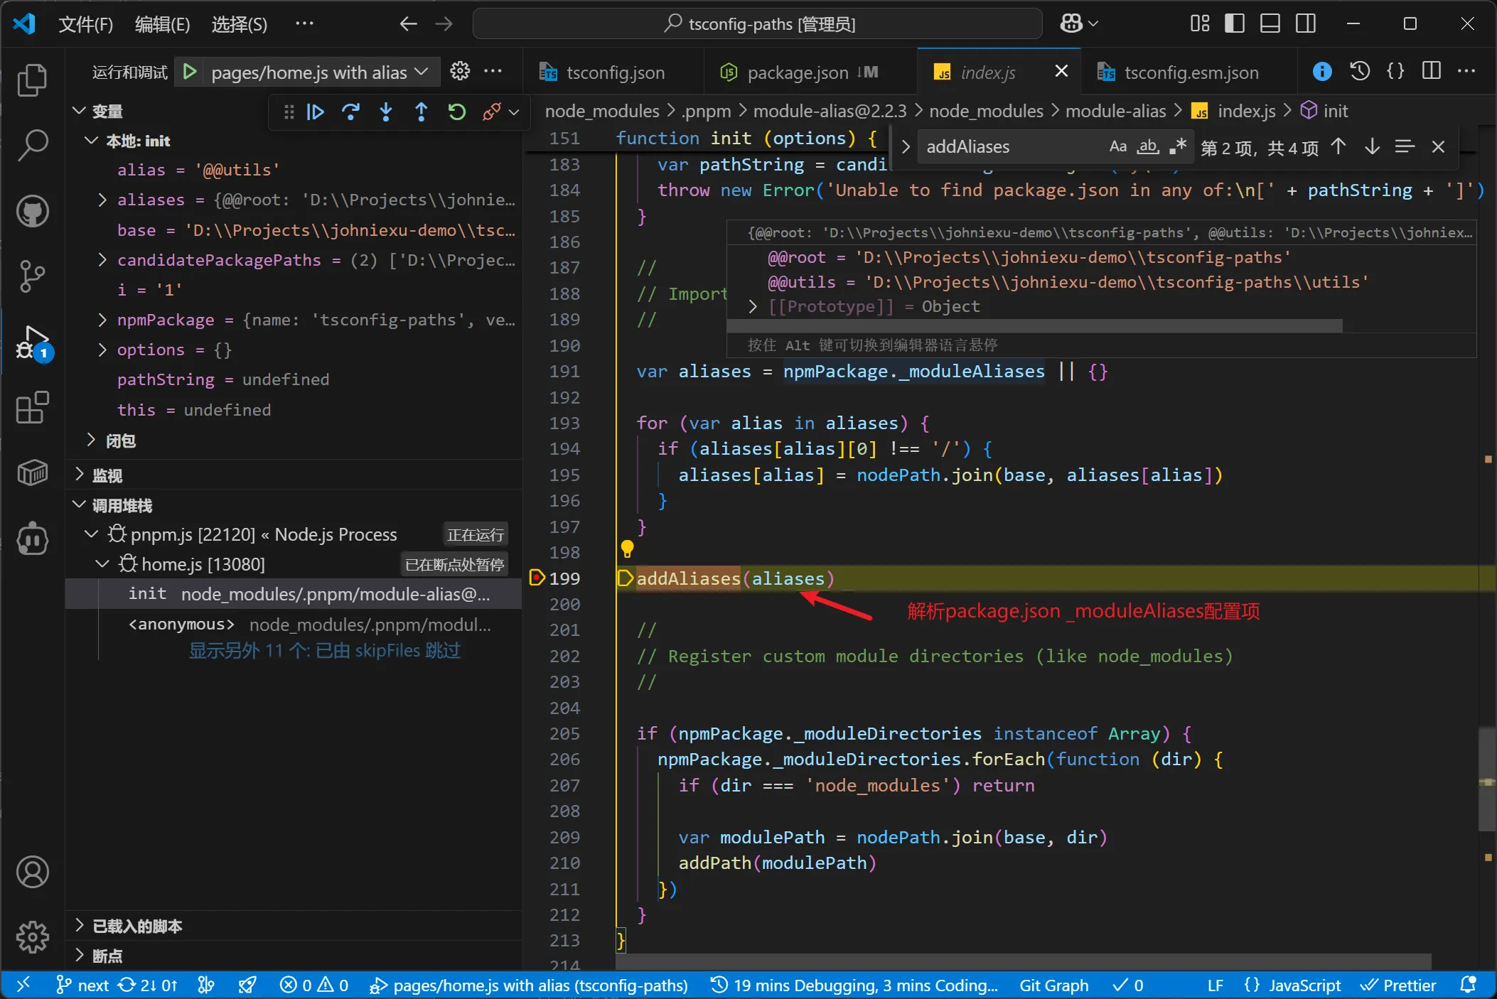Image resolution: width=1497 pixels, height=999 pixels.
Task: Open the Search view in activity bar
Action: (33, 145)
